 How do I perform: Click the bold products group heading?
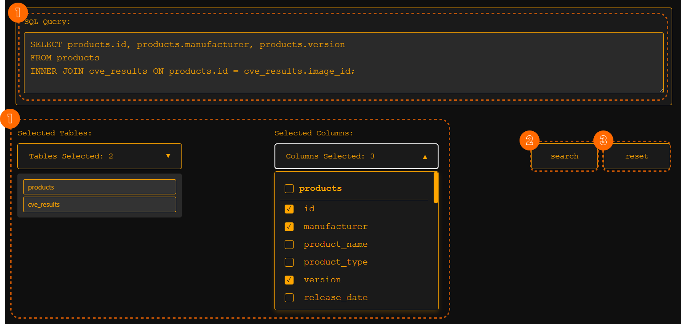[320, 189]
